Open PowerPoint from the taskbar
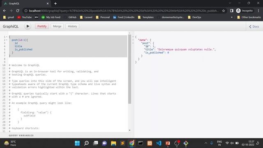 [168, 143]
